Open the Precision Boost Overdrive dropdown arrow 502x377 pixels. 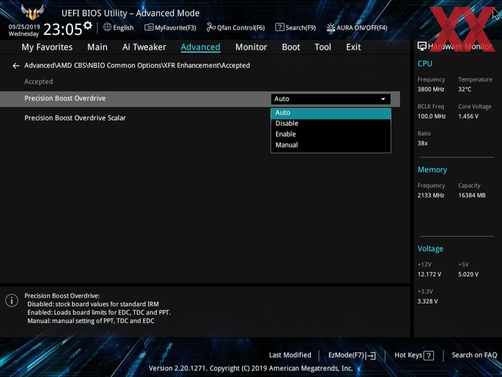point(383,99)
